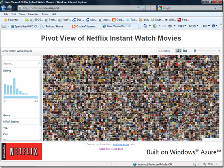
Task: Expand the address bar URL history dropdown
Action: pyautogui.click(x=138, y=8)
